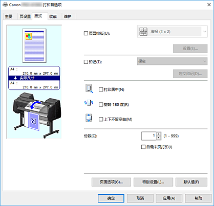Click the large-format printer illustration

tap(37, 115)
